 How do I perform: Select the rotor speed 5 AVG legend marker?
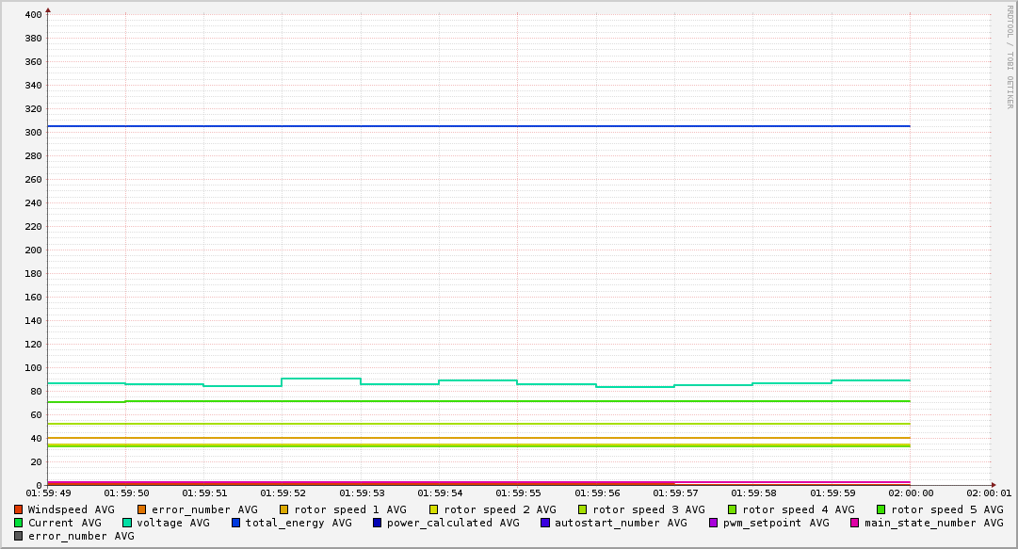[881, 509]
